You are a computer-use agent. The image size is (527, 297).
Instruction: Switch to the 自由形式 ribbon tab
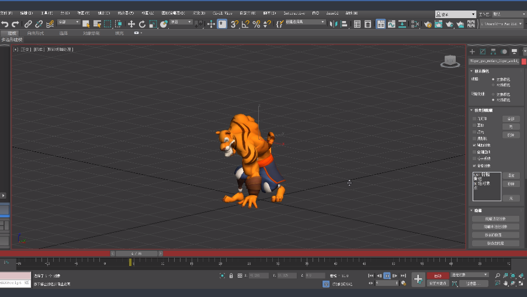point(35,33)
